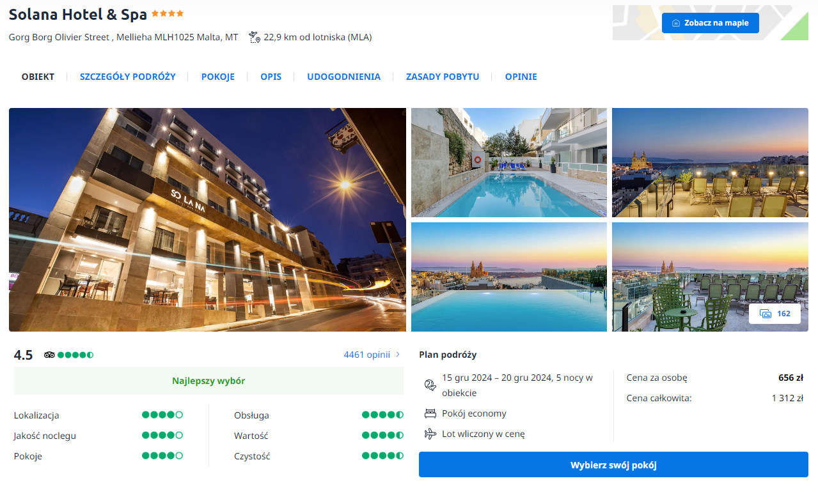Click the Plan podróży heading
The height and width of the screenshot is (483, 818).
tap(448, 355)
